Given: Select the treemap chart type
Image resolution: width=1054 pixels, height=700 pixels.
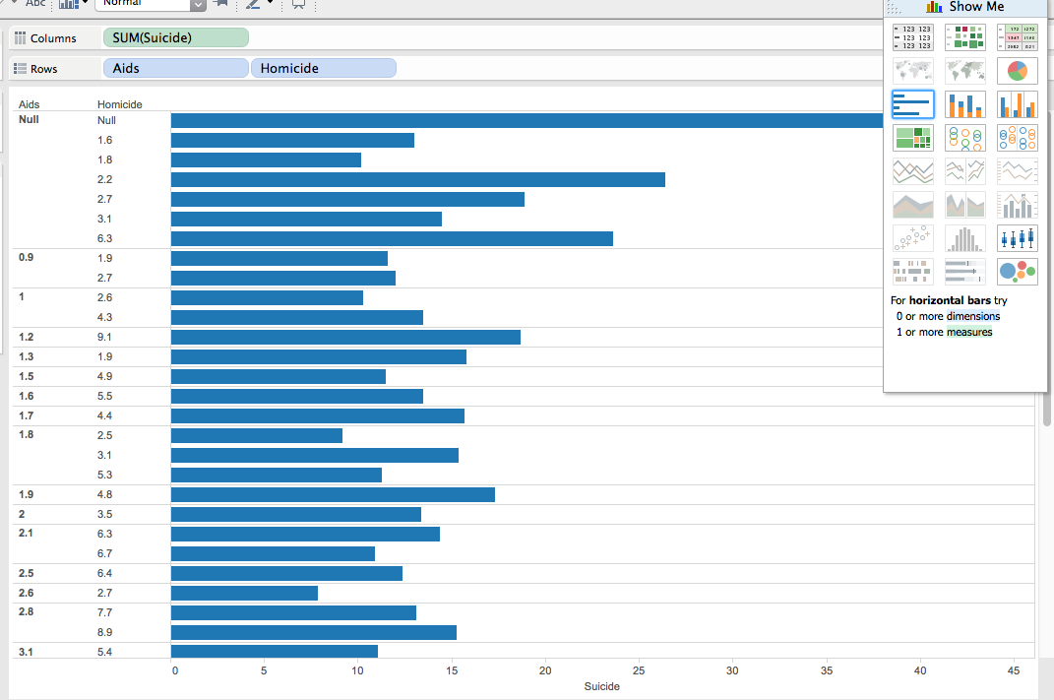Looking at the screenshot, I should (x=912, y=138).
